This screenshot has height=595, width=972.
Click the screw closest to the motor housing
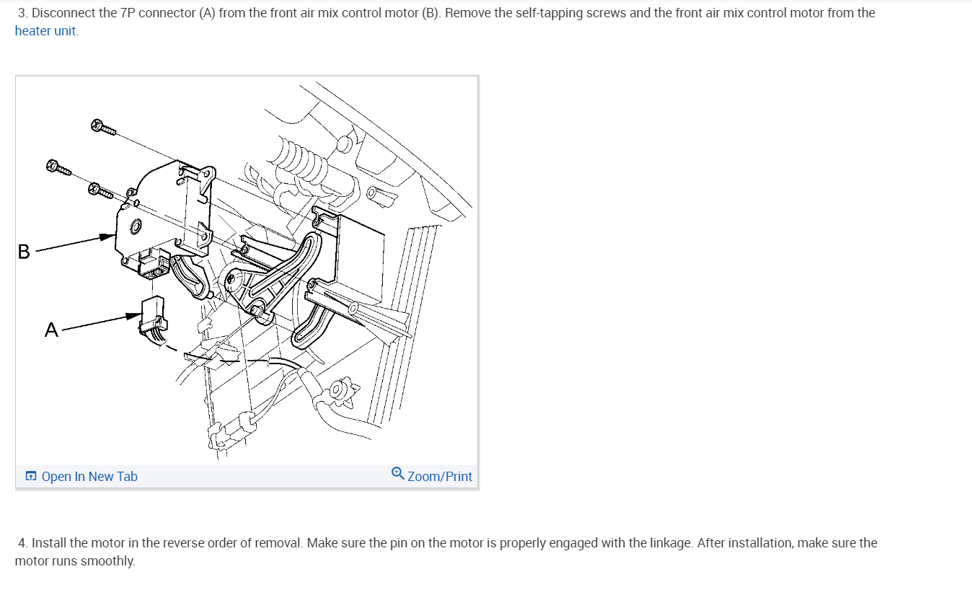click(x=101, y=190)
